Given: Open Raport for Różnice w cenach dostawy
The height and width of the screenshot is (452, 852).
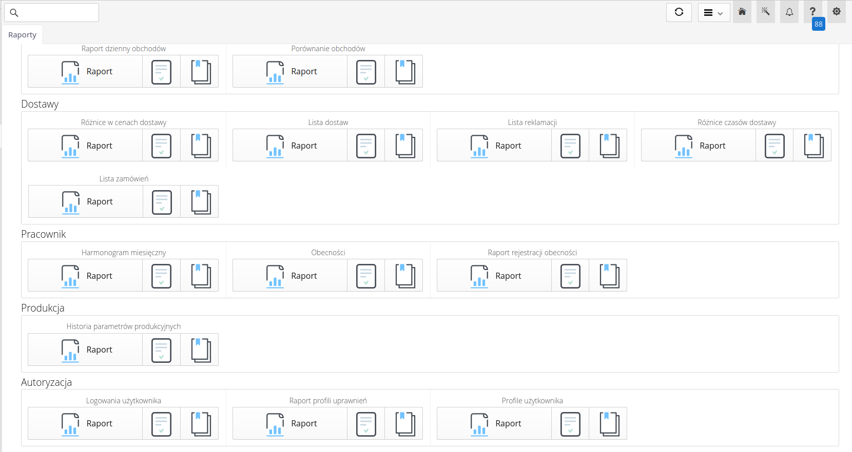Looking at the screenshot, I should point(85,146).
